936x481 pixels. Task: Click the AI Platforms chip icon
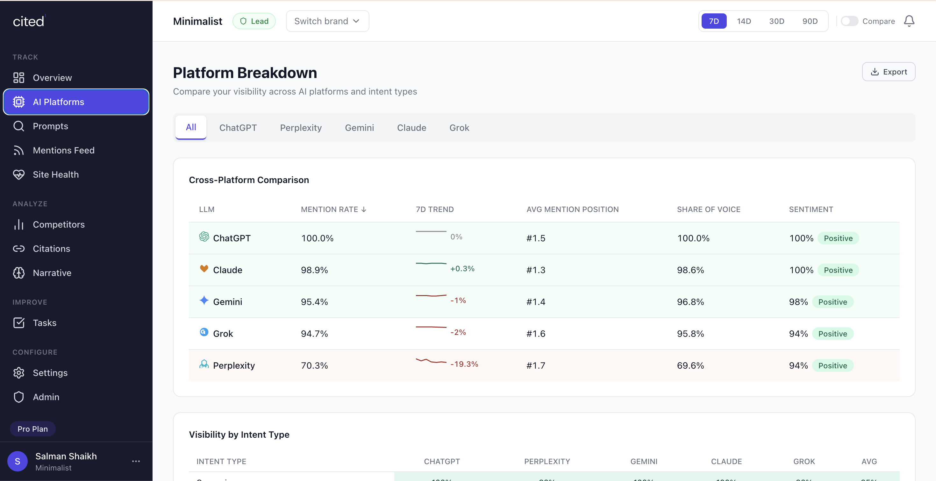pos(18,102)
